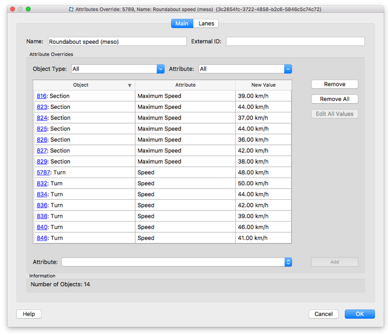
Task: Open the section 816 link
Action: pos(41,96)
